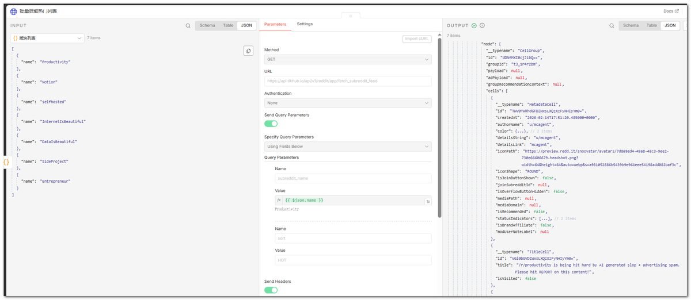The image size is (691, 300).
Task: Show OUTPUT panel in Table view
Action: pos(651,25)
